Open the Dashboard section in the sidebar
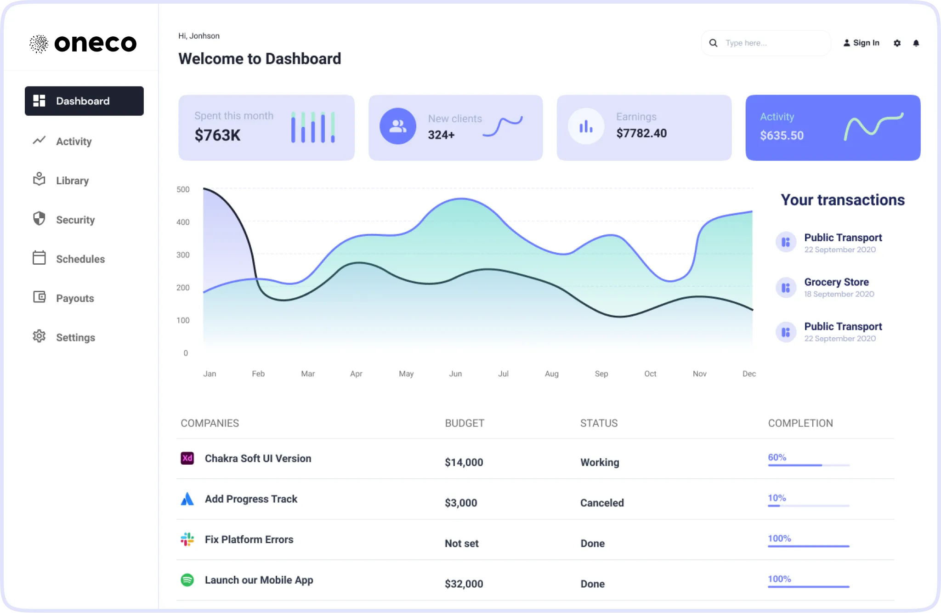 click(84, 101)
